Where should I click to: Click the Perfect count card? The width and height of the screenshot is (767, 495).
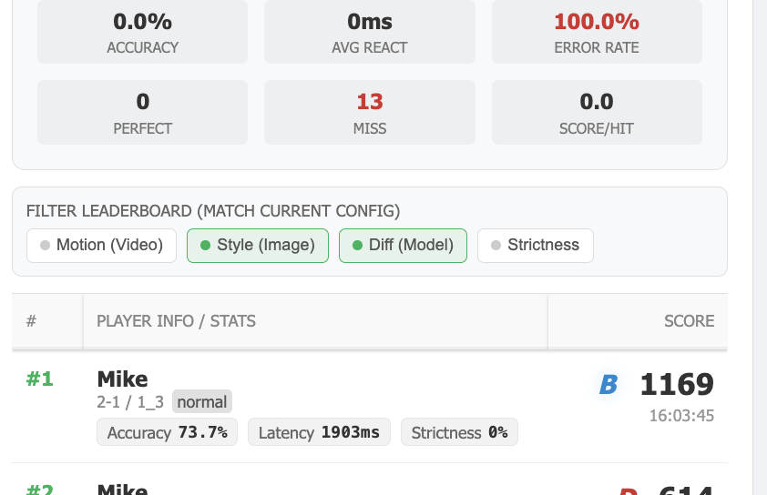point(142,113)
